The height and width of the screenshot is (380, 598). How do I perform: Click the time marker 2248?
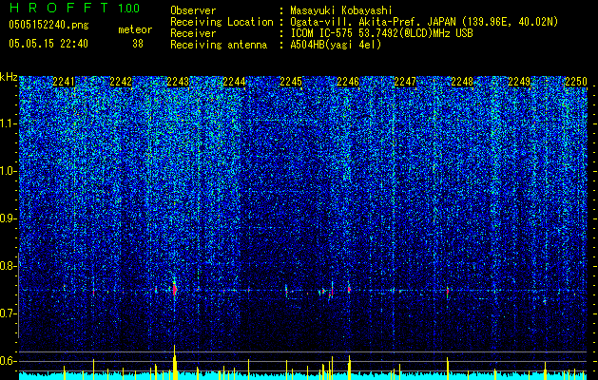point(462,82)
